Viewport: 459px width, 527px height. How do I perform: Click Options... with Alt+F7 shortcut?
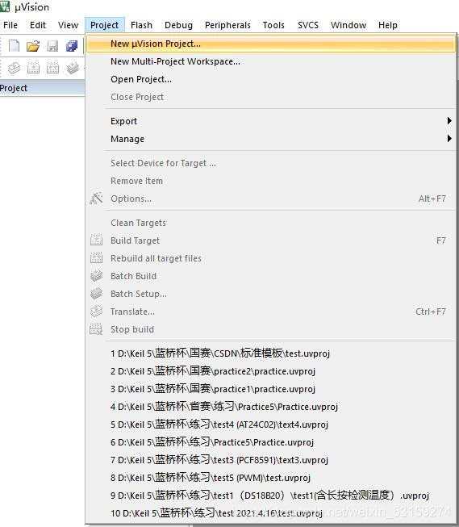[271, 199]
